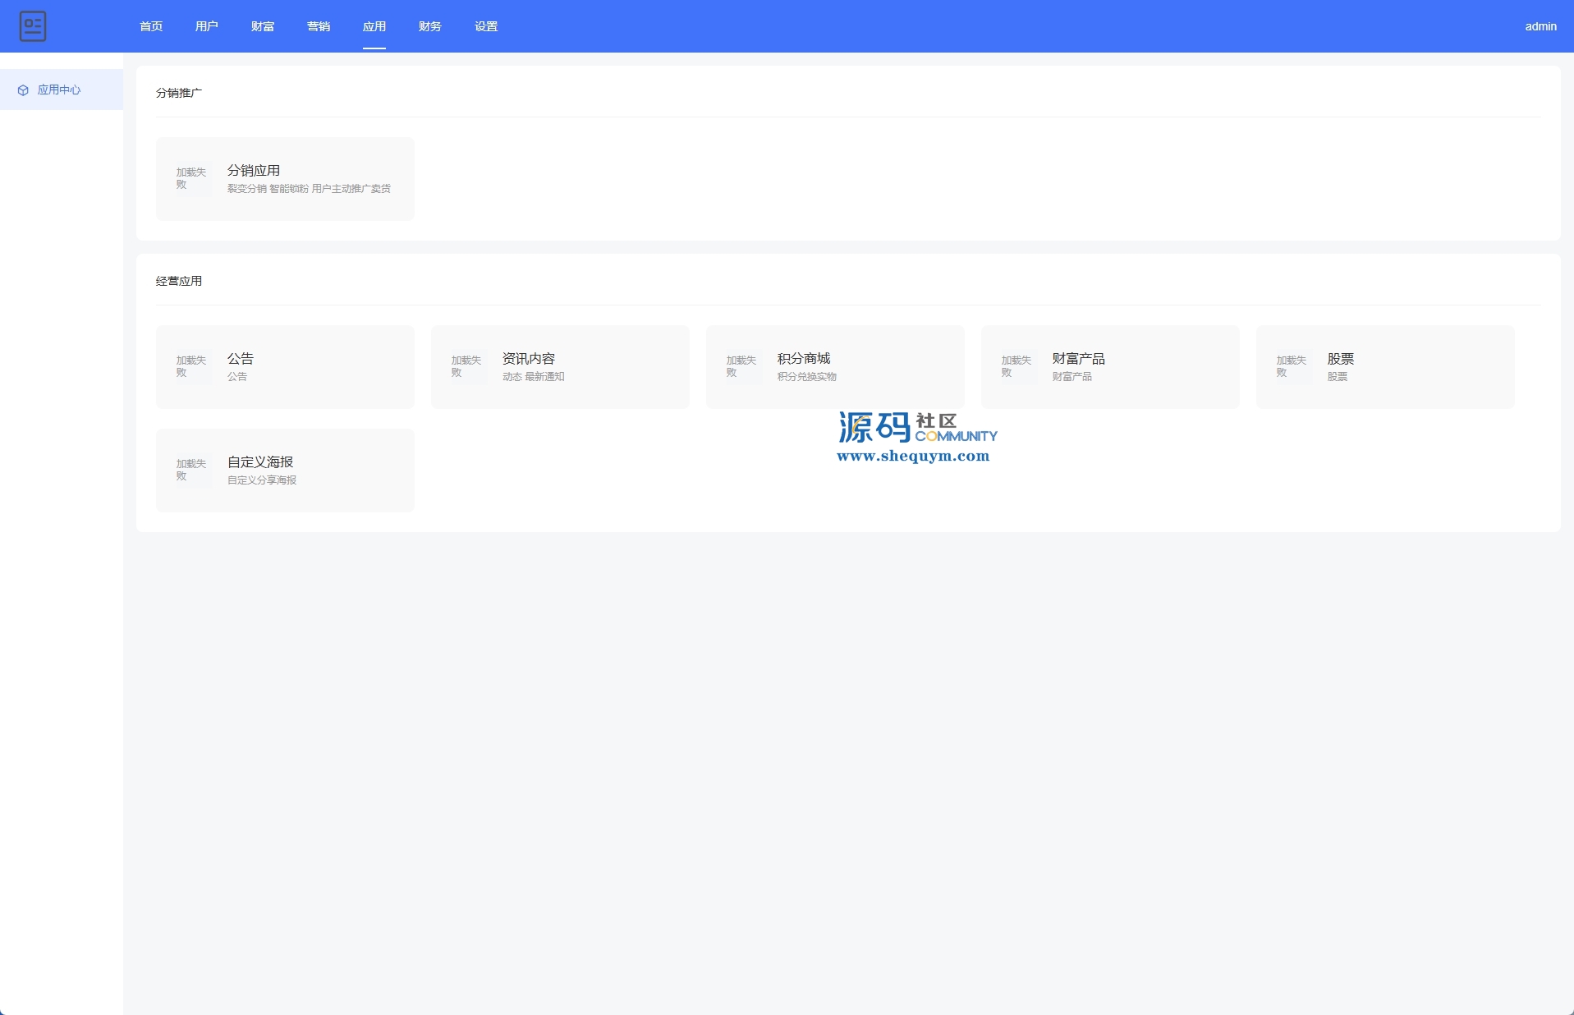
Task: Open the 用户 menu in navigation
Action: pos(207,26)
